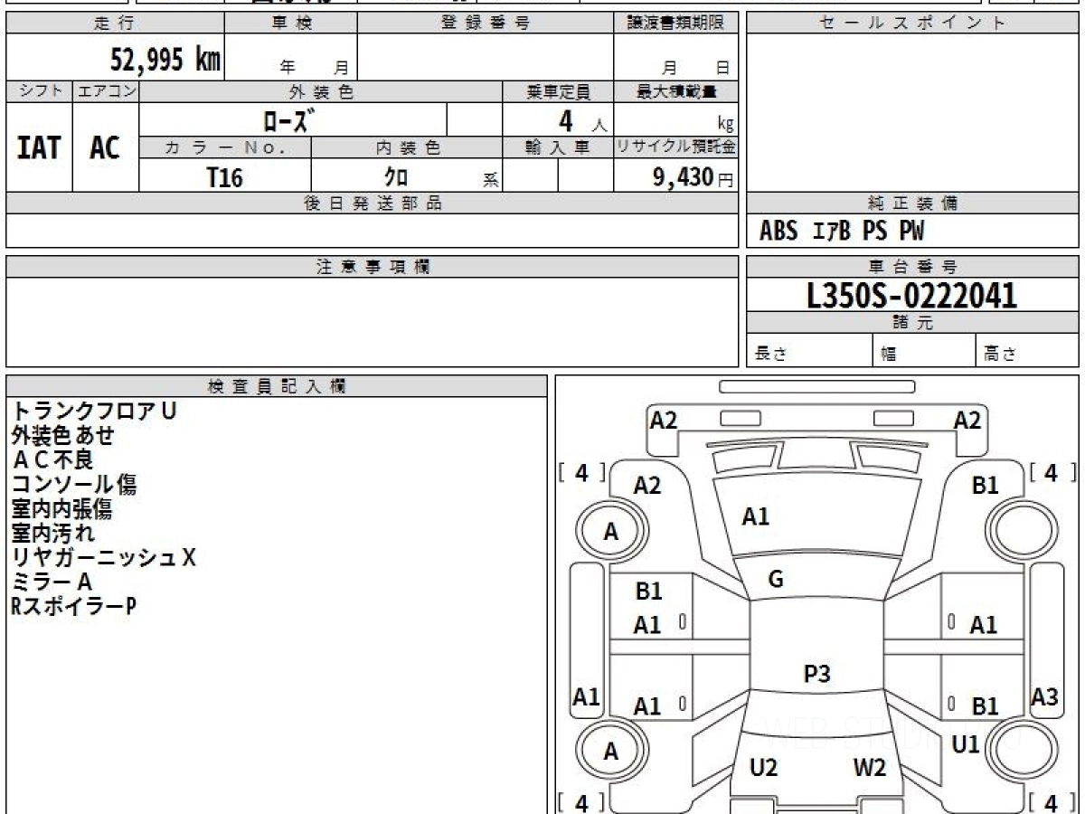Click the 最大積載量 max load header
The height and width of the screenshot is (814, 1085).
pos(675,91)
